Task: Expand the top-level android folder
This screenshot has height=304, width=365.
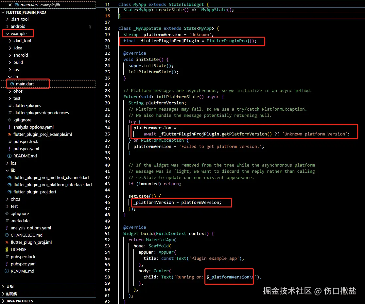Action: coord(7,26)
